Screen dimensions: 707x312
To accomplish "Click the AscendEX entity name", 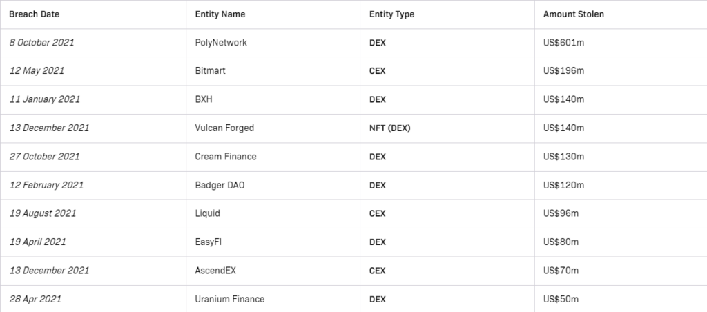I will (x=215, y=271).
